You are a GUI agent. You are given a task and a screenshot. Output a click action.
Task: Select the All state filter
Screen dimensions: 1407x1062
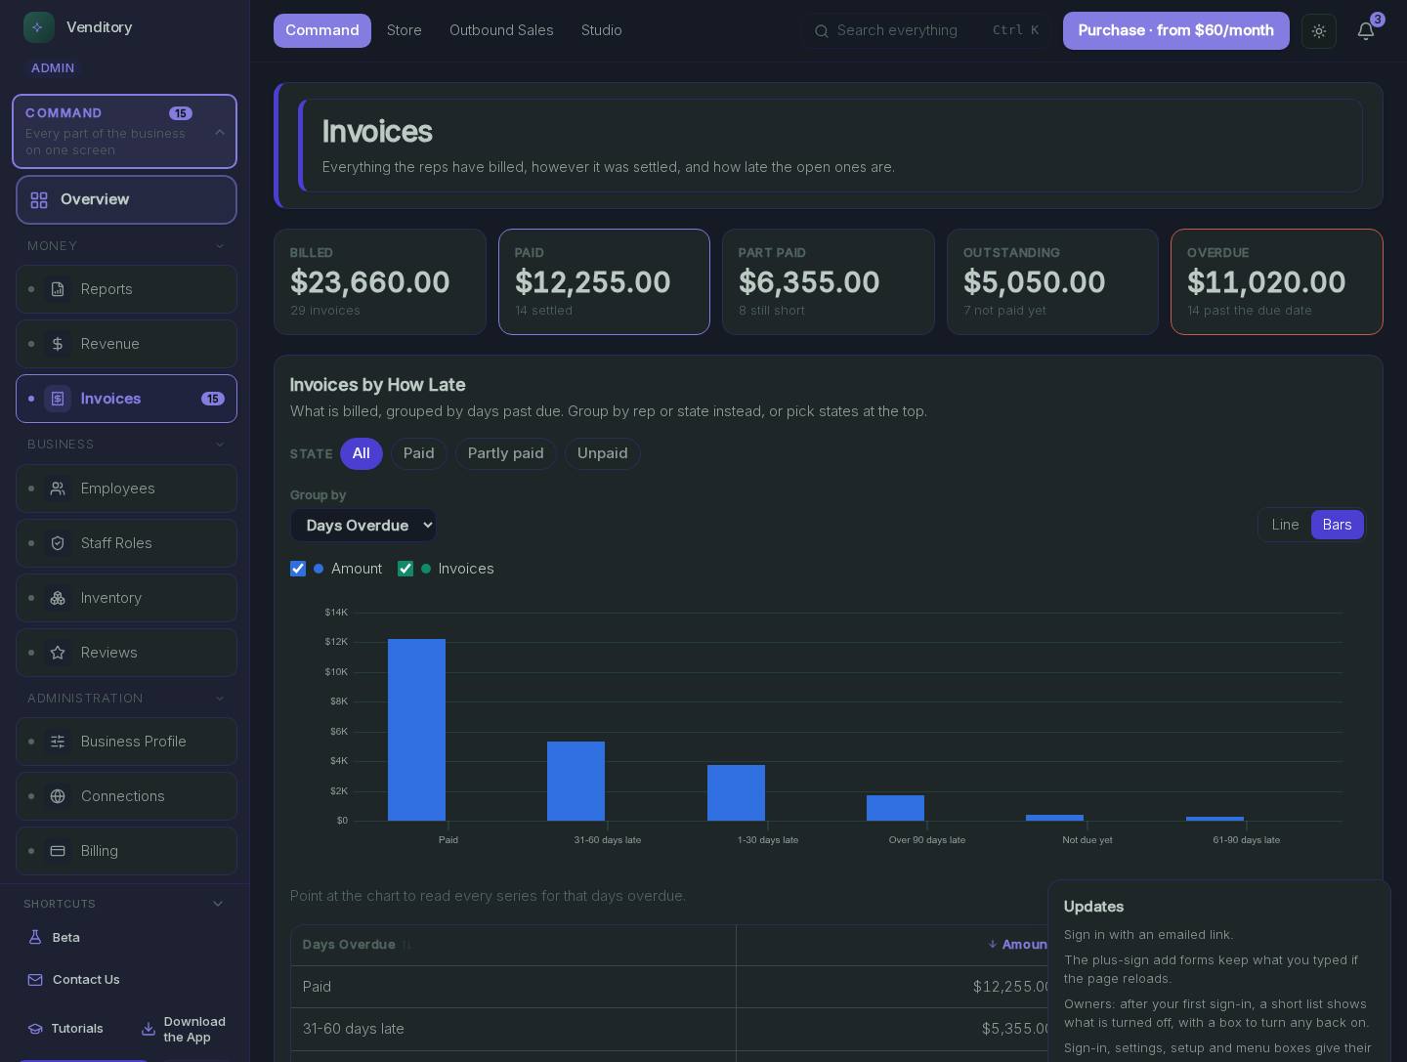coord(362,453)
